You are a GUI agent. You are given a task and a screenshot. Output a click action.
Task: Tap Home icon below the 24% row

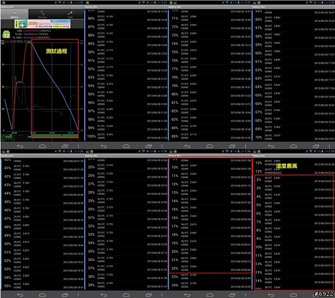pos(209,295)
